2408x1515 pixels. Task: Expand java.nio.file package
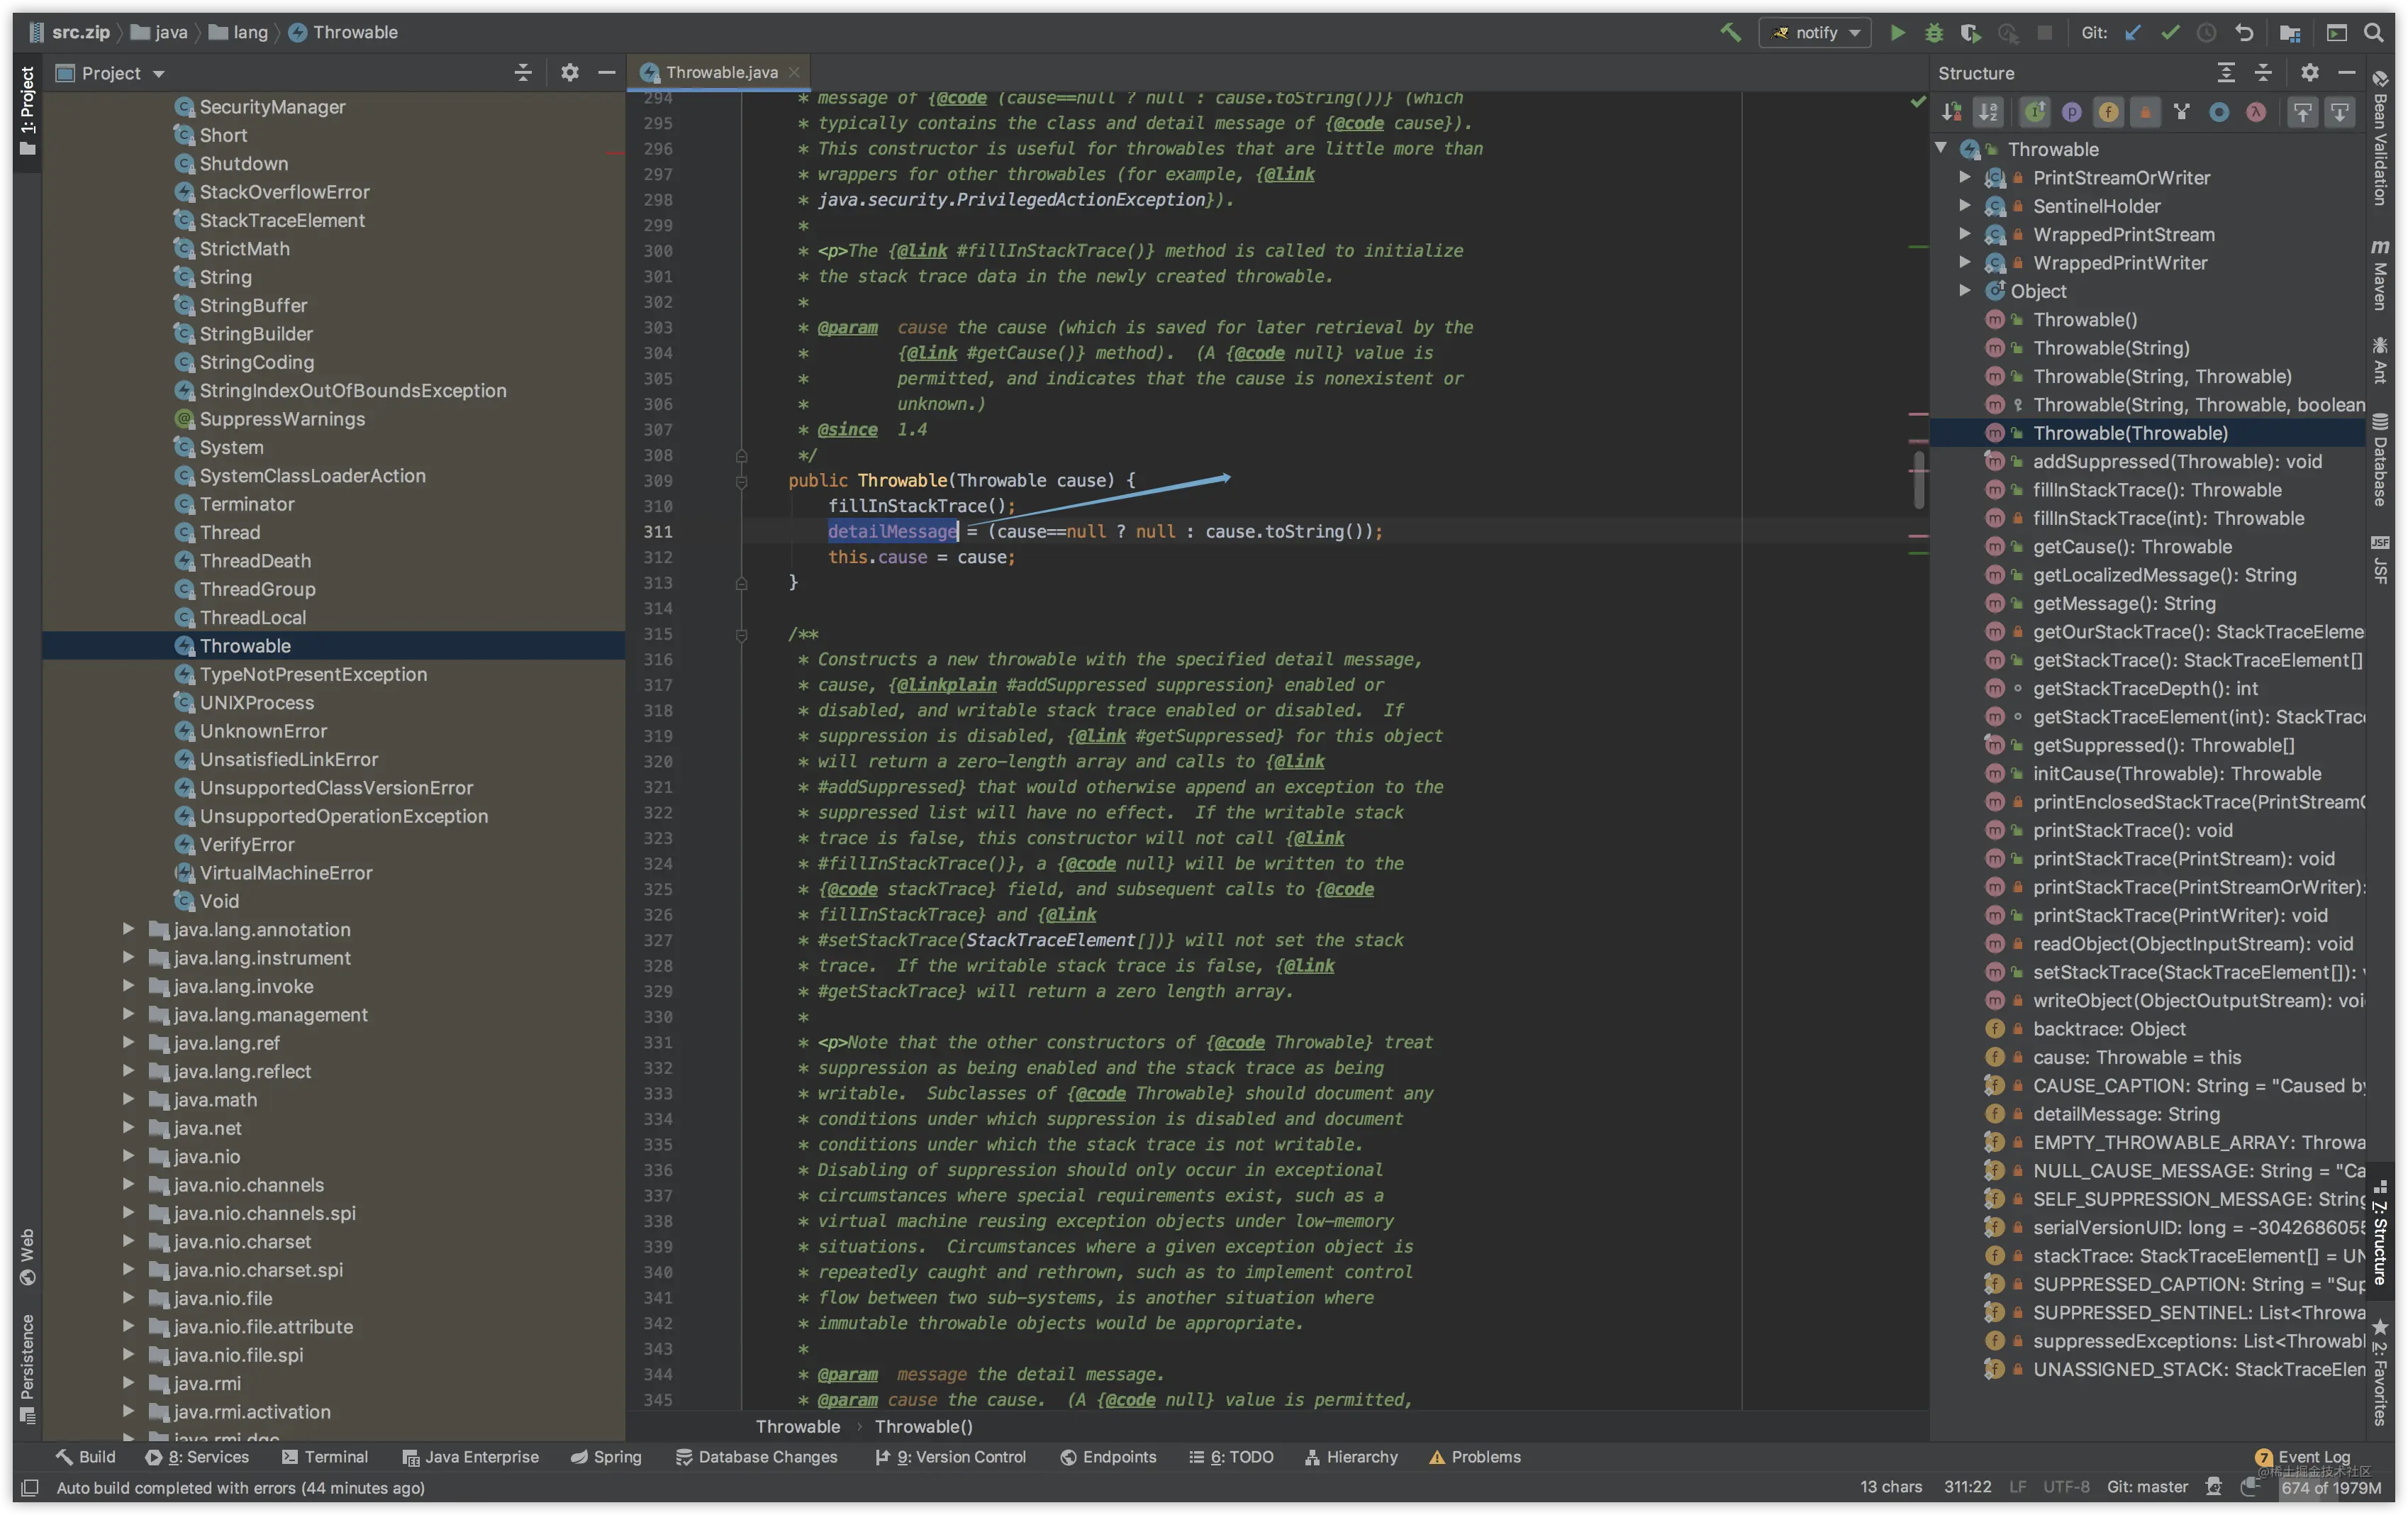[x=128, y=1298]
